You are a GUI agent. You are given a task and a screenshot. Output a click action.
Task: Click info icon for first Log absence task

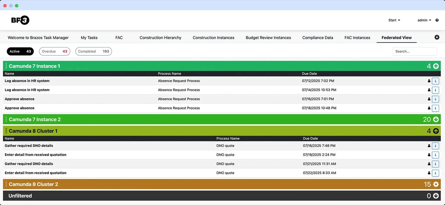pyautogui.click(x=435, y=81)
